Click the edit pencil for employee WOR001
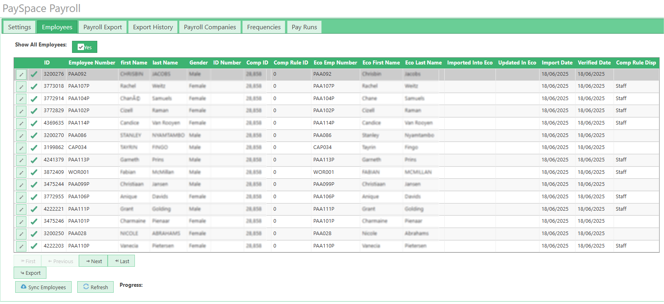The width and height of the screenshot is (664, 304). coord(21,173)
